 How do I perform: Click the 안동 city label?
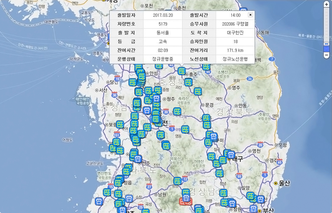pos(242,106)
